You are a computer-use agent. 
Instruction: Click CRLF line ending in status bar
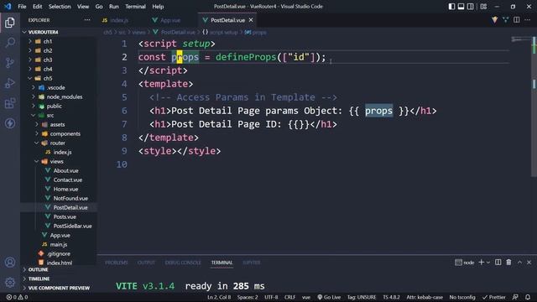click(289, 297)
